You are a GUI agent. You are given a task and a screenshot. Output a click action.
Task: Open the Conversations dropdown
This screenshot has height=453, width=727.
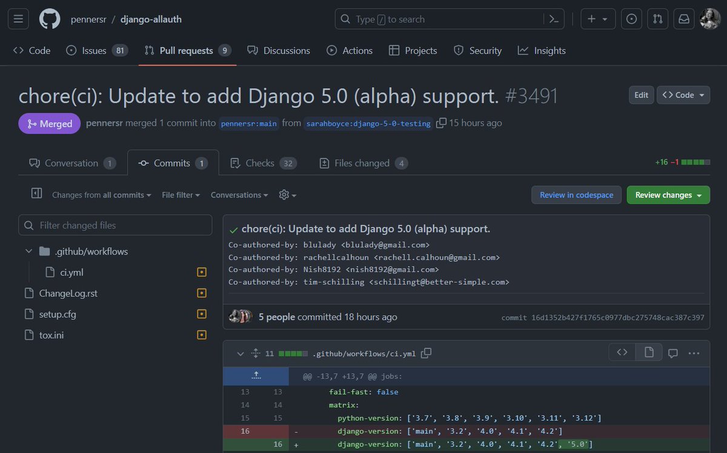click(239, 195)
